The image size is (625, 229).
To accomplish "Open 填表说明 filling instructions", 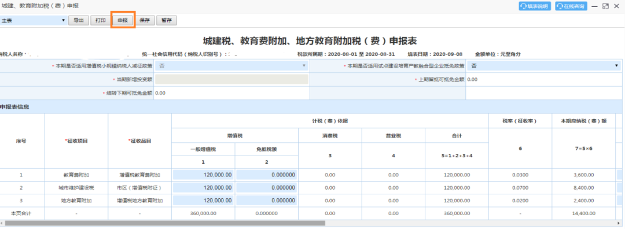I will pos(535,6).
